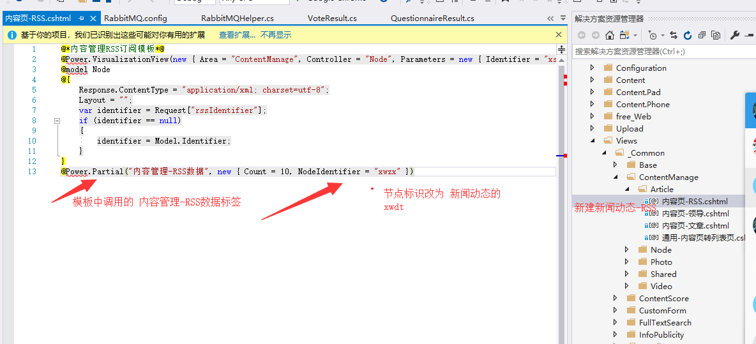Show the overflow tabs with the double chevron
The image size is (756, 344).
pyautogui.click(x=550, y=19)
